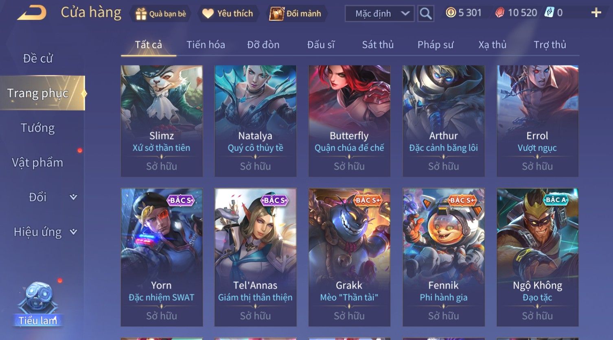This screenshot has width=613, height=340.
Task: Switch to the Pháp sư tab
Action: [x=435, y=45]
